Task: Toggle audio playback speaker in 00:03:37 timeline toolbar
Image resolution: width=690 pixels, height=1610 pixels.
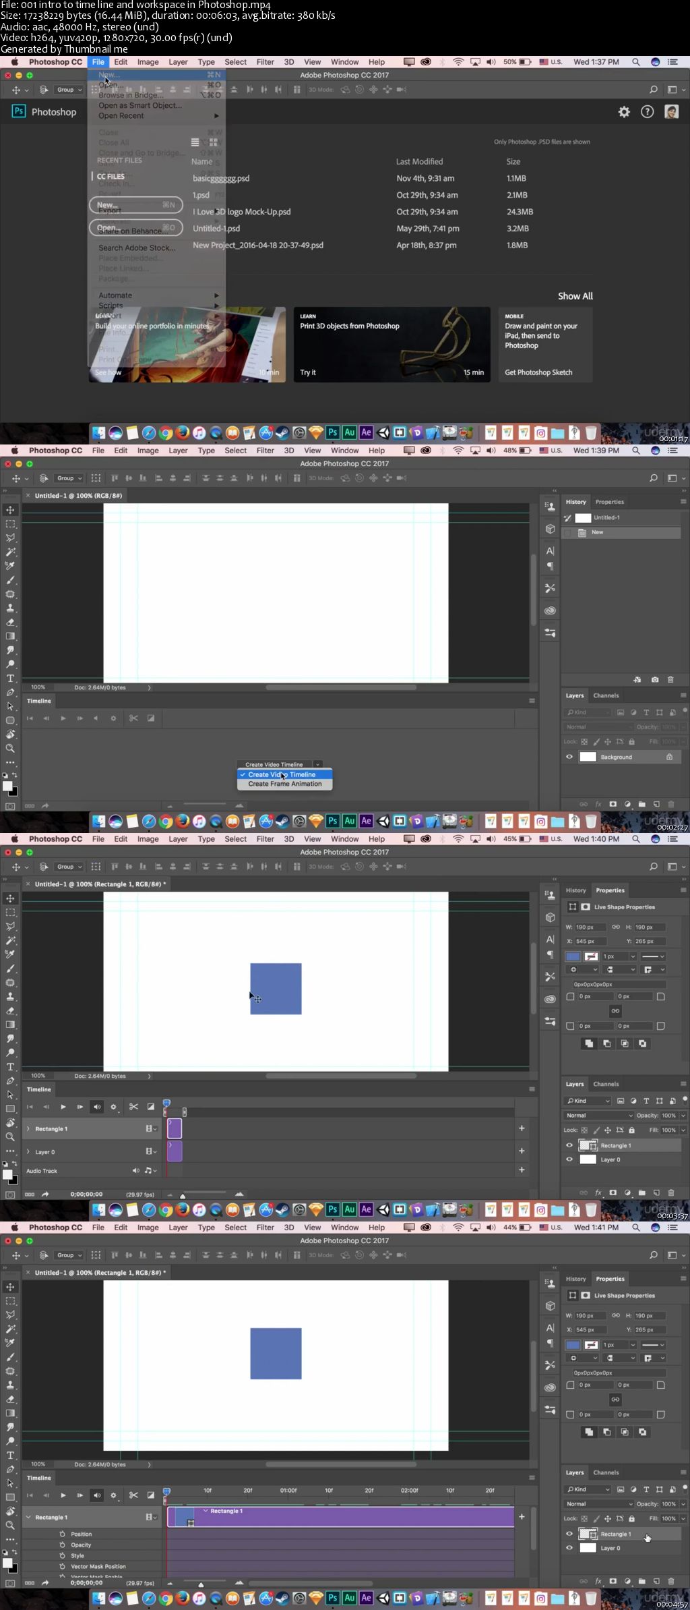Action: click(97, 1107)
